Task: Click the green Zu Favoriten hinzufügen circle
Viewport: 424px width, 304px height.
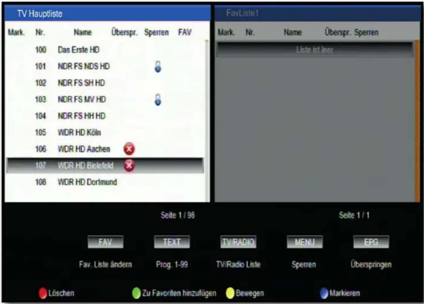Action: (136, 293)
